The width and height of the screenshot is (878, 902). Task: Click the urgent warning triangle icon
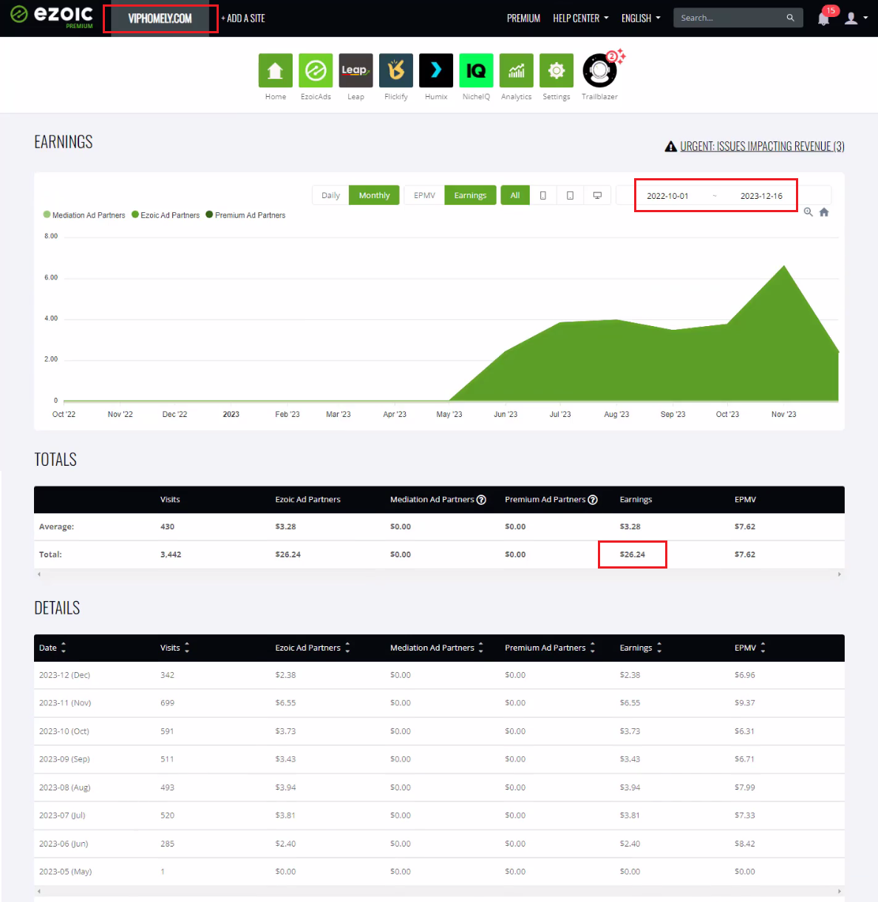tap(671, 146)
